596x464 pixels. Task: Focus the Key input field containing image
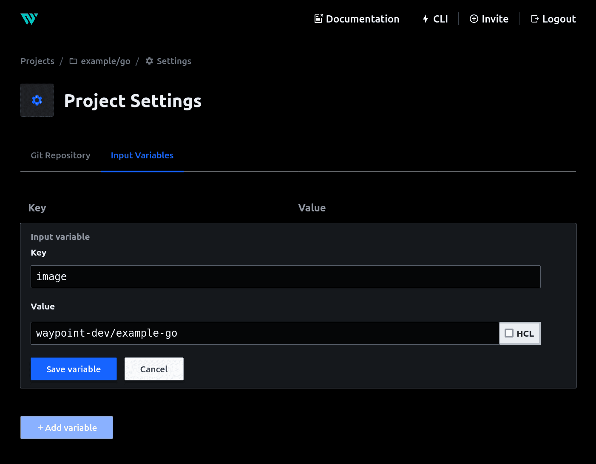pyautogui.click(x=285, y=277)
